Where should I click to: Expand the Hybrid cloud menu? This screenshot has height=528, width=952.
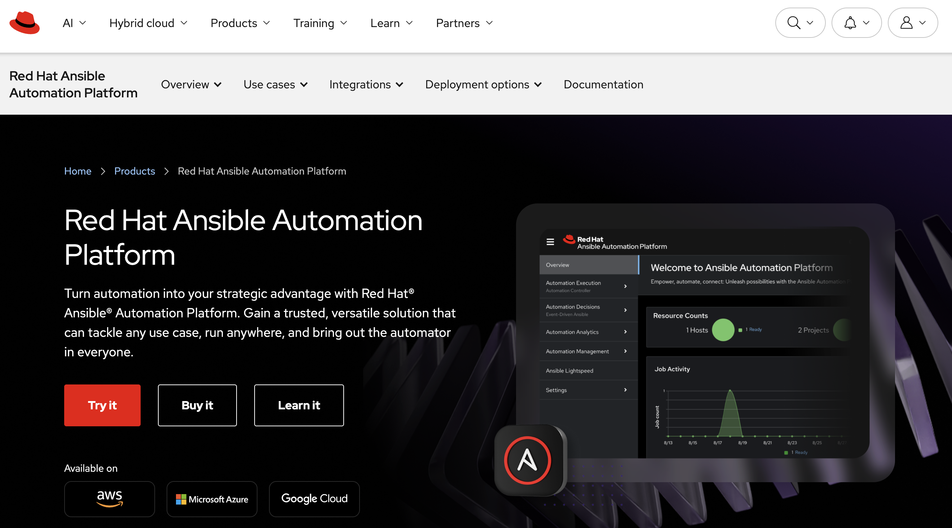[x=148, y=23]
